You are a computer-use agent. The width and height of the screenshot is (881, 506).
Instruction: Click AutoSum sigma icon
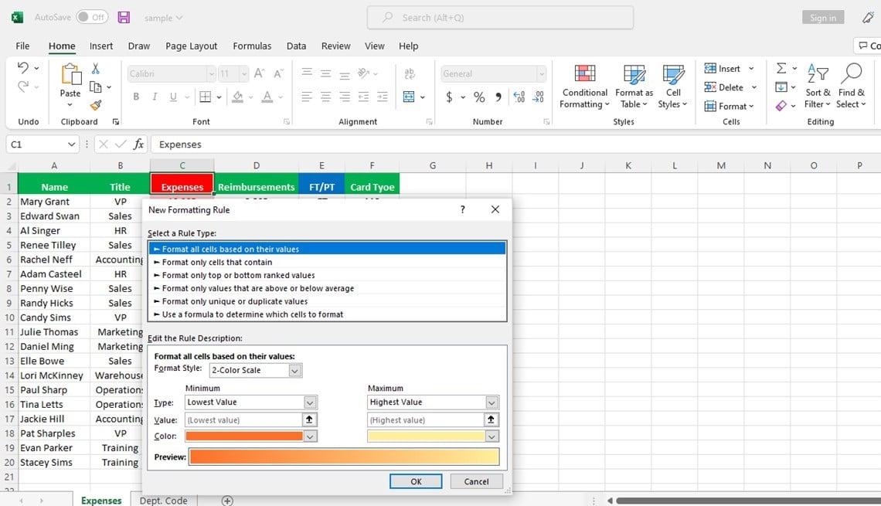[781, 68]
